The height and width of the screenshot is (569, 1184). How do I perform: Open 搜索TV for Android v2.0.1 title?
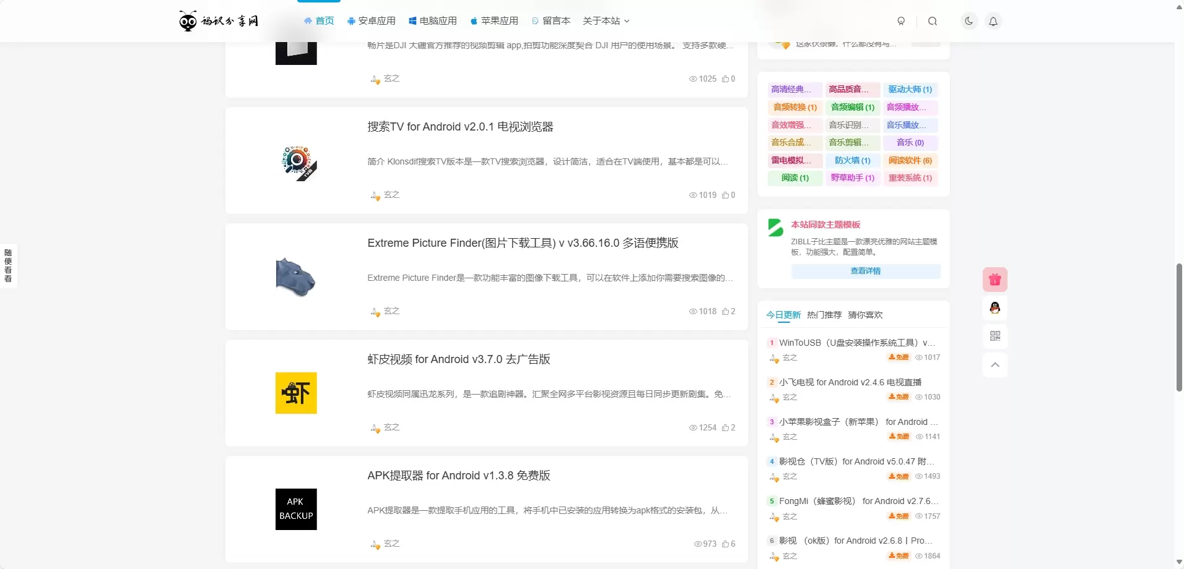coord(460,127)
